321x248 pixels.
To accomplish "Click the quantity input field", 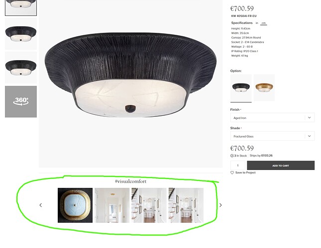I will pos(238,165).
